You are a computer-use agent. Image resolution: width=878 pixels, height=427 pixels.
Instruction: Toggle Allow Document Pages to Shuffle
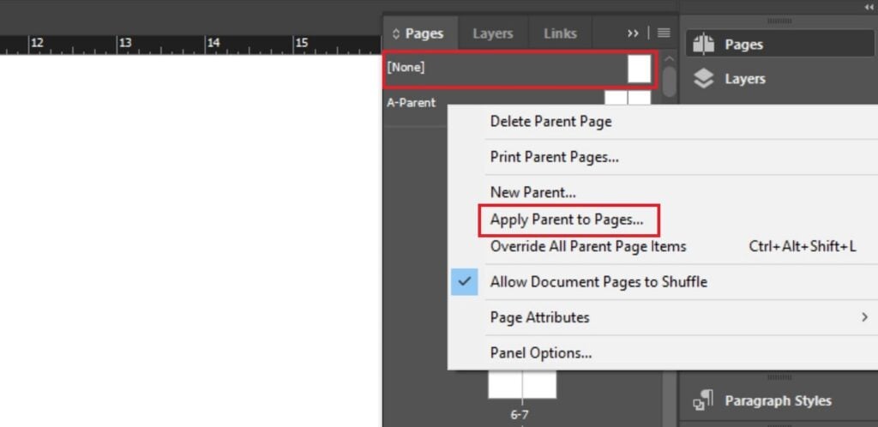[598, 281]
